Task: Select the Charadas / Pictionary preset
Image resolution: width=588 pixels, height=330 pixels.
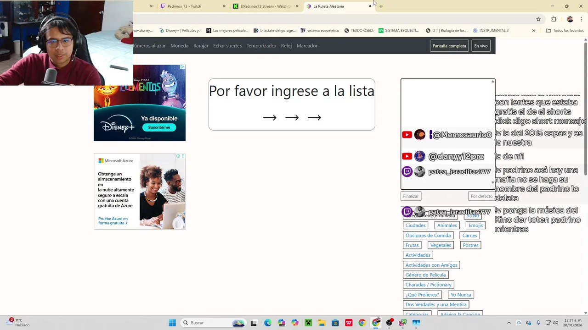Action: coord(429,285)
